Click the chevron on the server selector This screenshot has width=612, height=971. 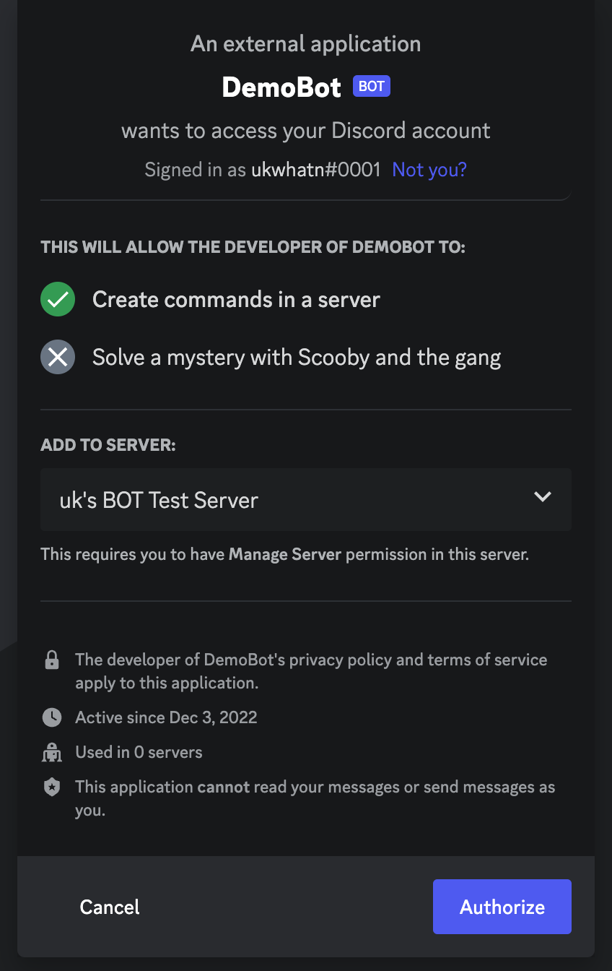[x=542, y=498]
